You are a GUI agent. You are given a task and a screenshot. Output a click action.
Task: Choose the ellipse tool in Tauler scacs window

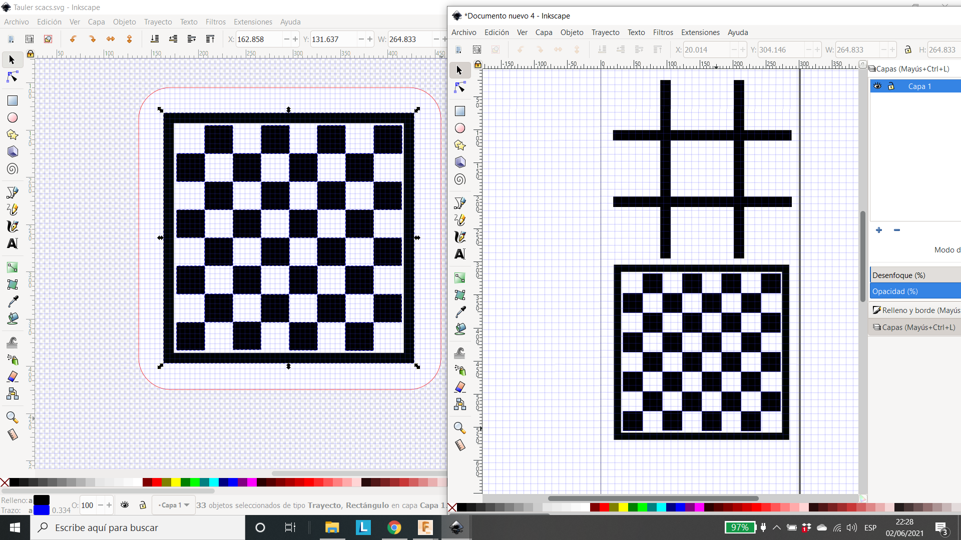coord(12,117)
